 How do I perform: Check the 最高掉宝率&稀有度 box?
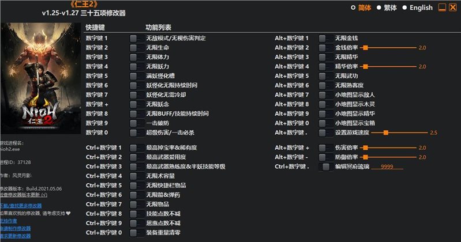pyautogui.click(x=134, y=148)
